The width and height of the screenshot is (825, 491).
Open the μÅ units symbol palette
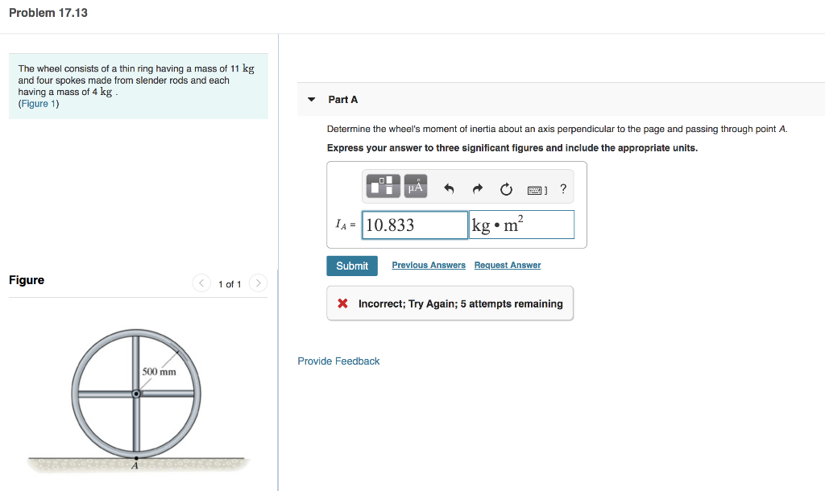pyautogui.click(x=414, y=185)
